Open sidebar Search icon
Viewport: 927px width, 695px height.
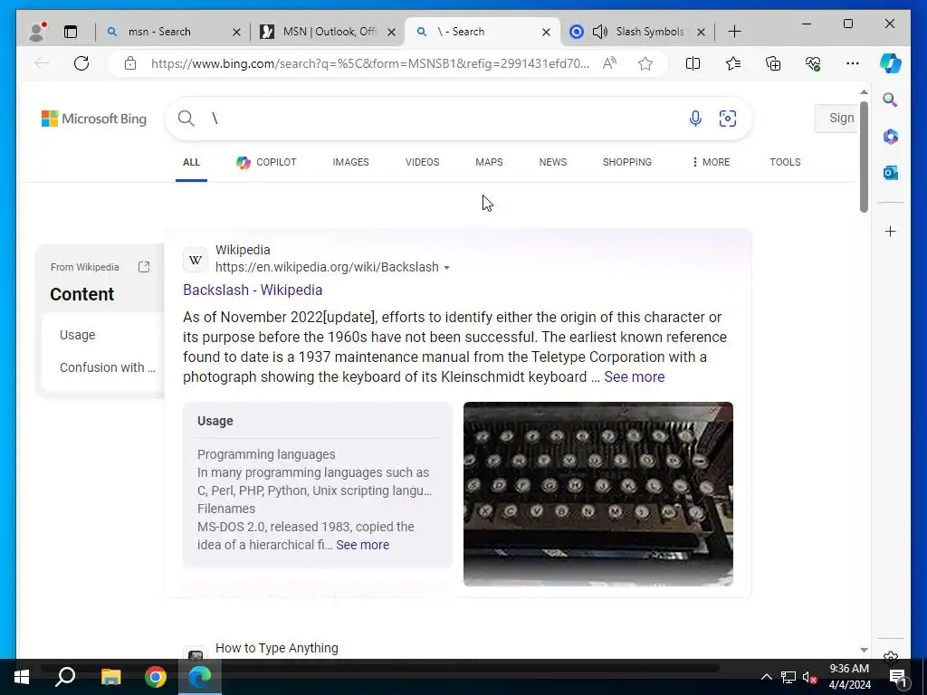890,100
